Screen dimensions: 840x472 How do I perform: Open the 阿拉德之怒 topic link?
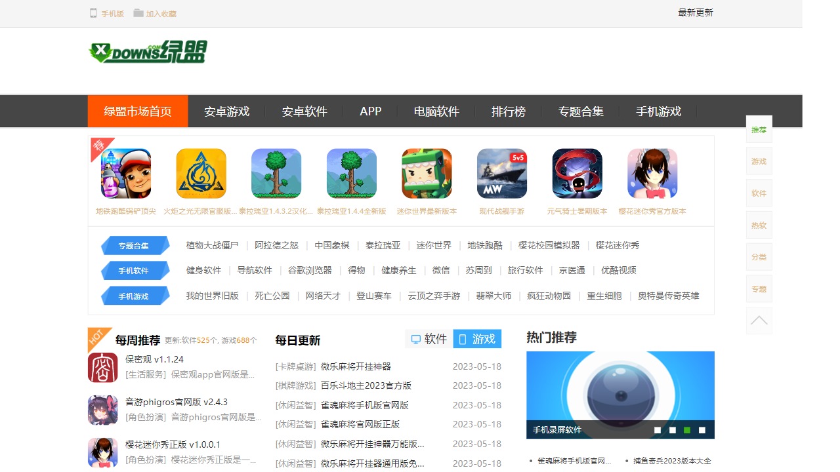click(277, 245)
